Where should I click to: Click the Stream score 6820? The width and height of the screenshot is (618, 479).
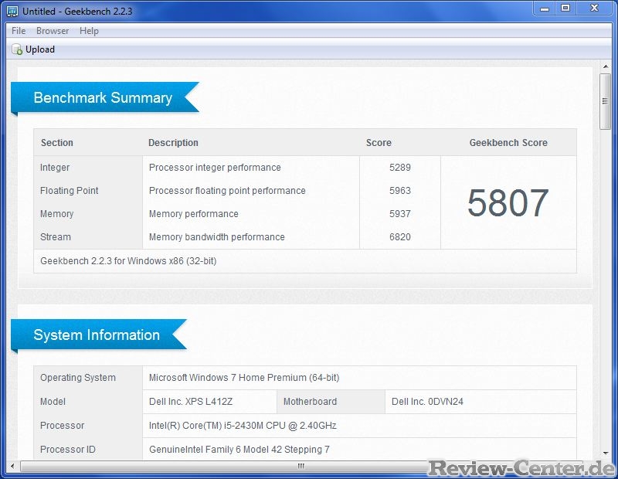coord(400,237)
